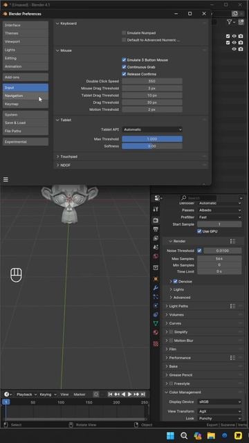Toggle the Release Confirms checkbox
This screenshot has height=443, width=249.
point(124,74)
